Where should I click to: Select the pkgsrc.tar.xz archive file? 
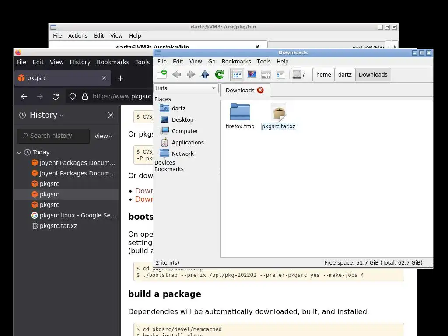279,116
